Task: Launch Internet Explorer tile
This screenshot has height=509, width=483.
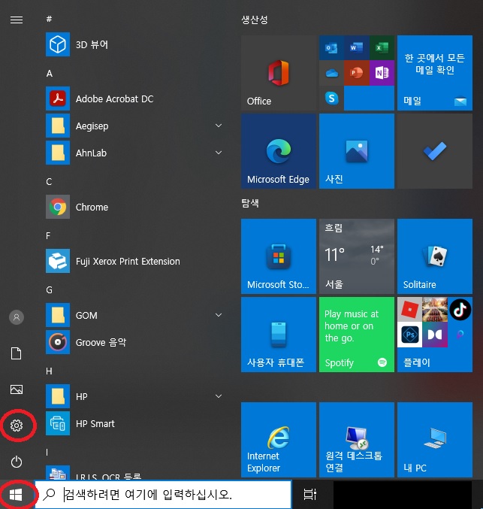Action: pyautogui.click(x=279, y=440)
